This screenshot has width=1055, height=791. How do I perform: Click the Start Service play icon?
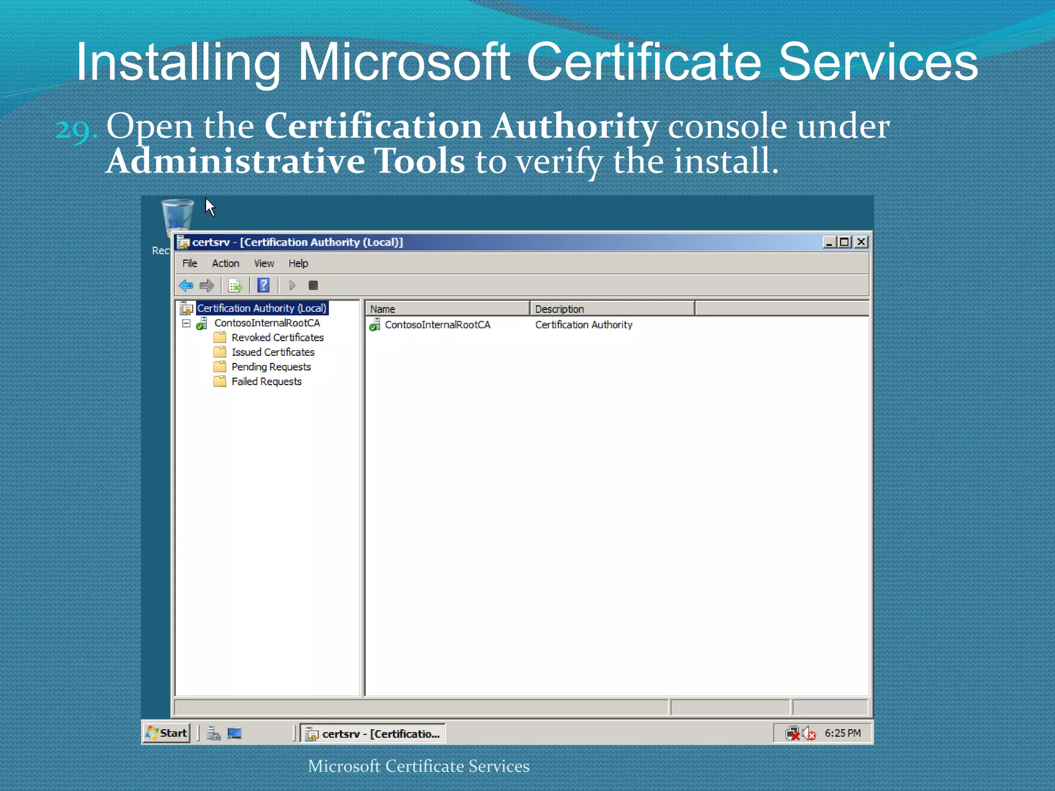point(292,285)
